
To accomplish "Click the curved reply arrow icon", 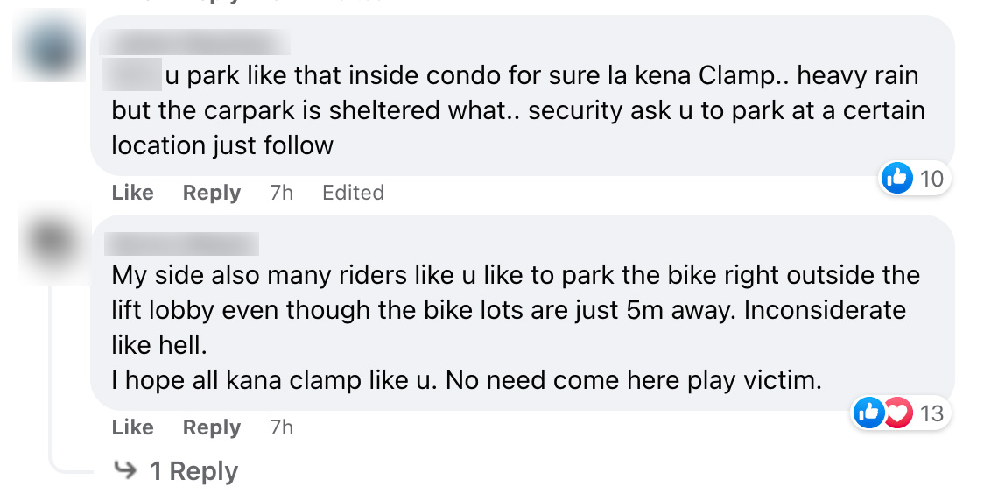I will (x=126, y=470).
